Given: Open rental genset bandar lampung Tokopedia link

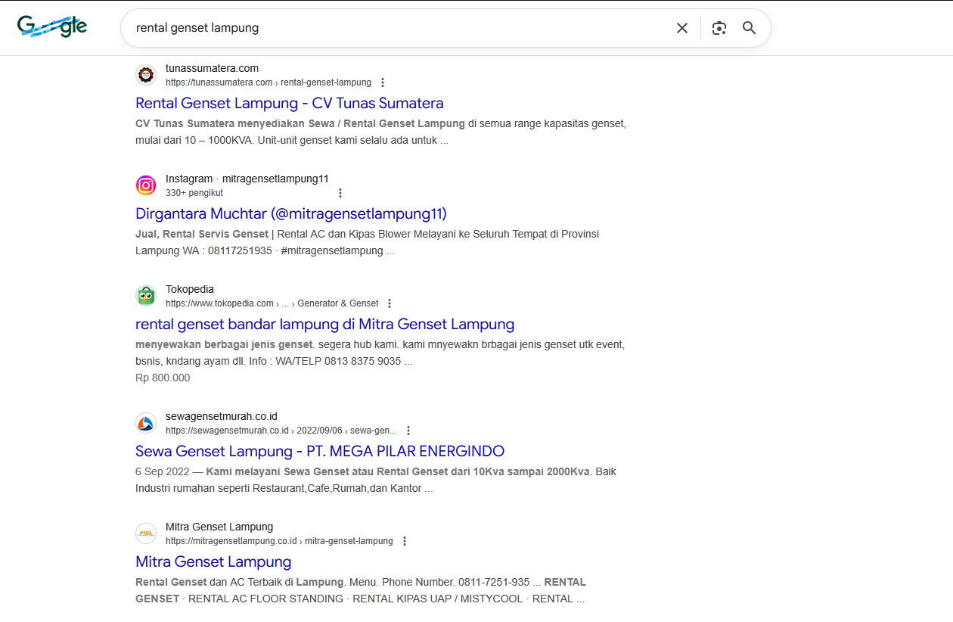Looking at the screenshot, I should click(324, 324).
